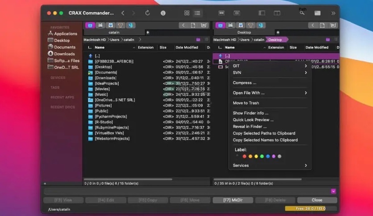Click right pane's back arrow beside the new-file icon
Viewport: 373px width, 216px height.
(313, 25)
